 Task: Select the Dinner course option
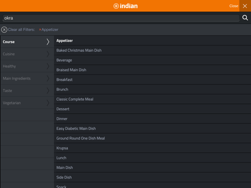coord(153,119)
